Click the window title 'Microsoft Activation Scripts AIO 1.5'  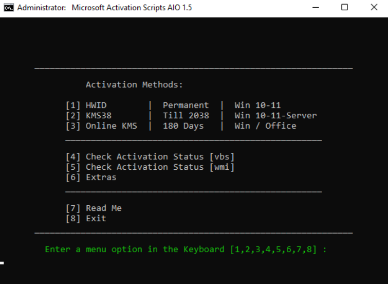pyautogui.click(x=132, y=8)
